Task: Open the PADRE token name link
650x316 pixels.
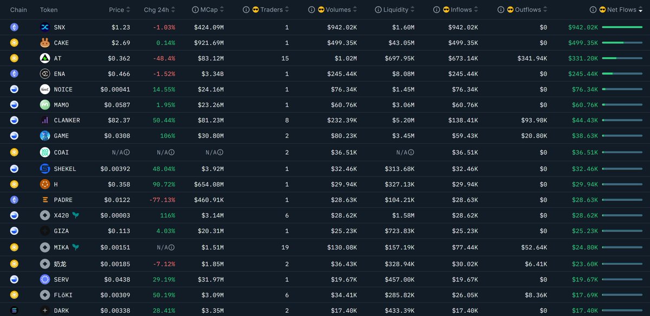Action: pos(63,200)
